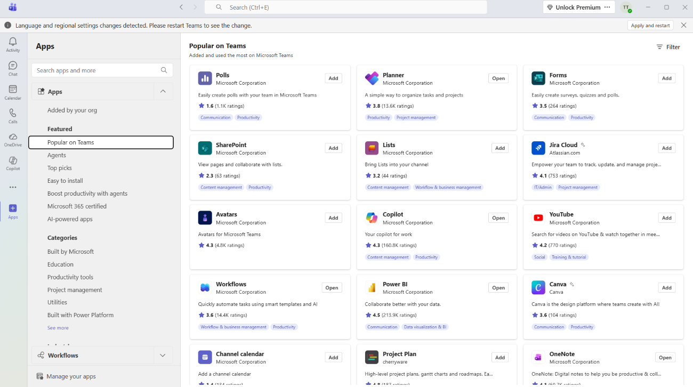Open Productivity tools category

[x=70, y=277]
